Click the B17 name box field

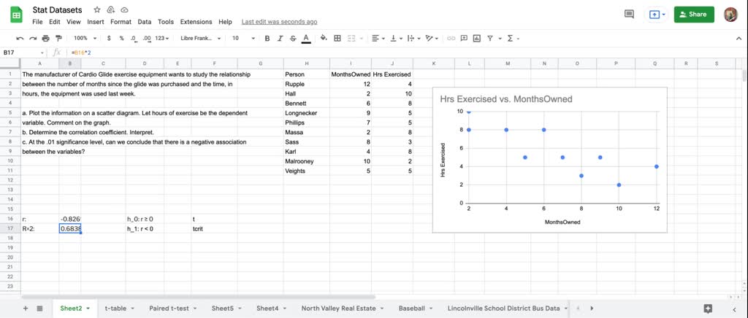22,53
